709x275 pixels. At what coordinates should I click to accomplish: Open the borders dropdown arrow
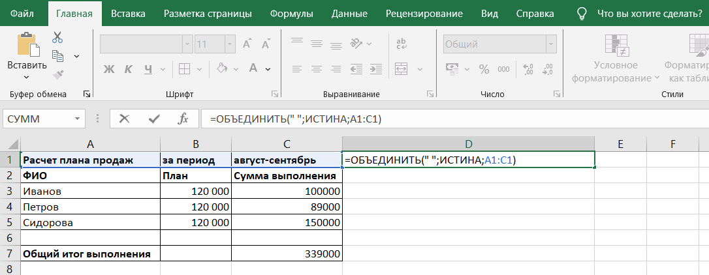tap(198, 69)
